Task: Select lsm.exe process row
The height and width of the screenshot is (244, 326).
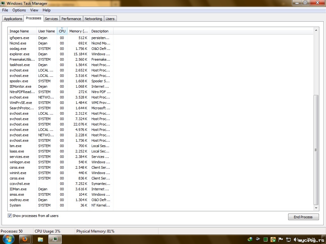Action: (x=60, y=146)
